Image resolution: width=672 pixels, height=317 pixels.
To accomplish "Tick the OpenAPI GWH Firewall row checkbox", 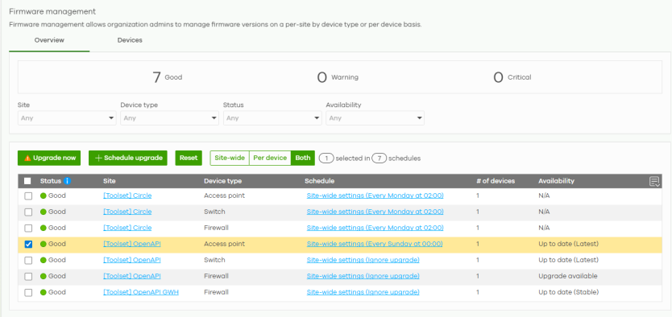I will [28, 292].
